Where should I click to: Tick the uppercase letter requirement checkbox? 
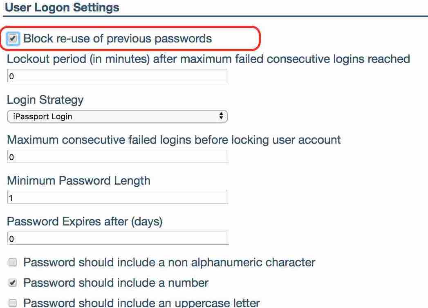13,303
